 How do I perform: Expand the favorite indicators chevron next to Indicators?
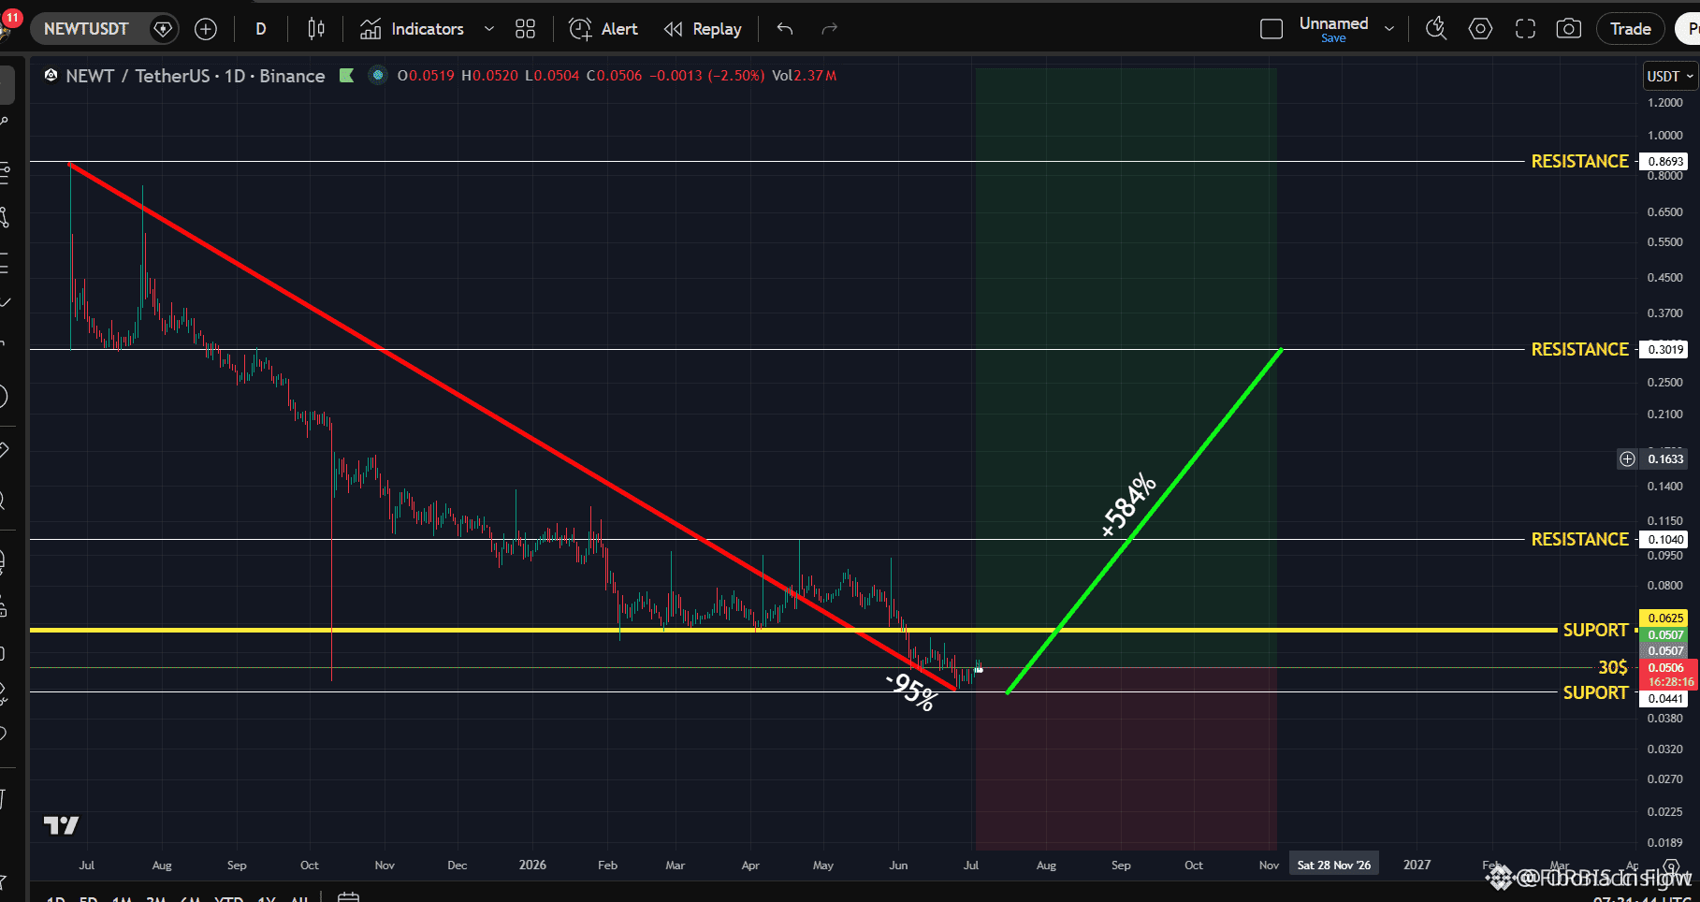tap(488, 29)
